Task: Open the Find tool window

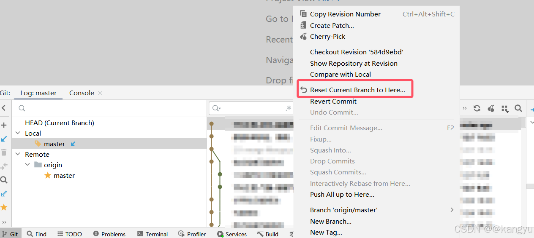Action: pos(37,234)
